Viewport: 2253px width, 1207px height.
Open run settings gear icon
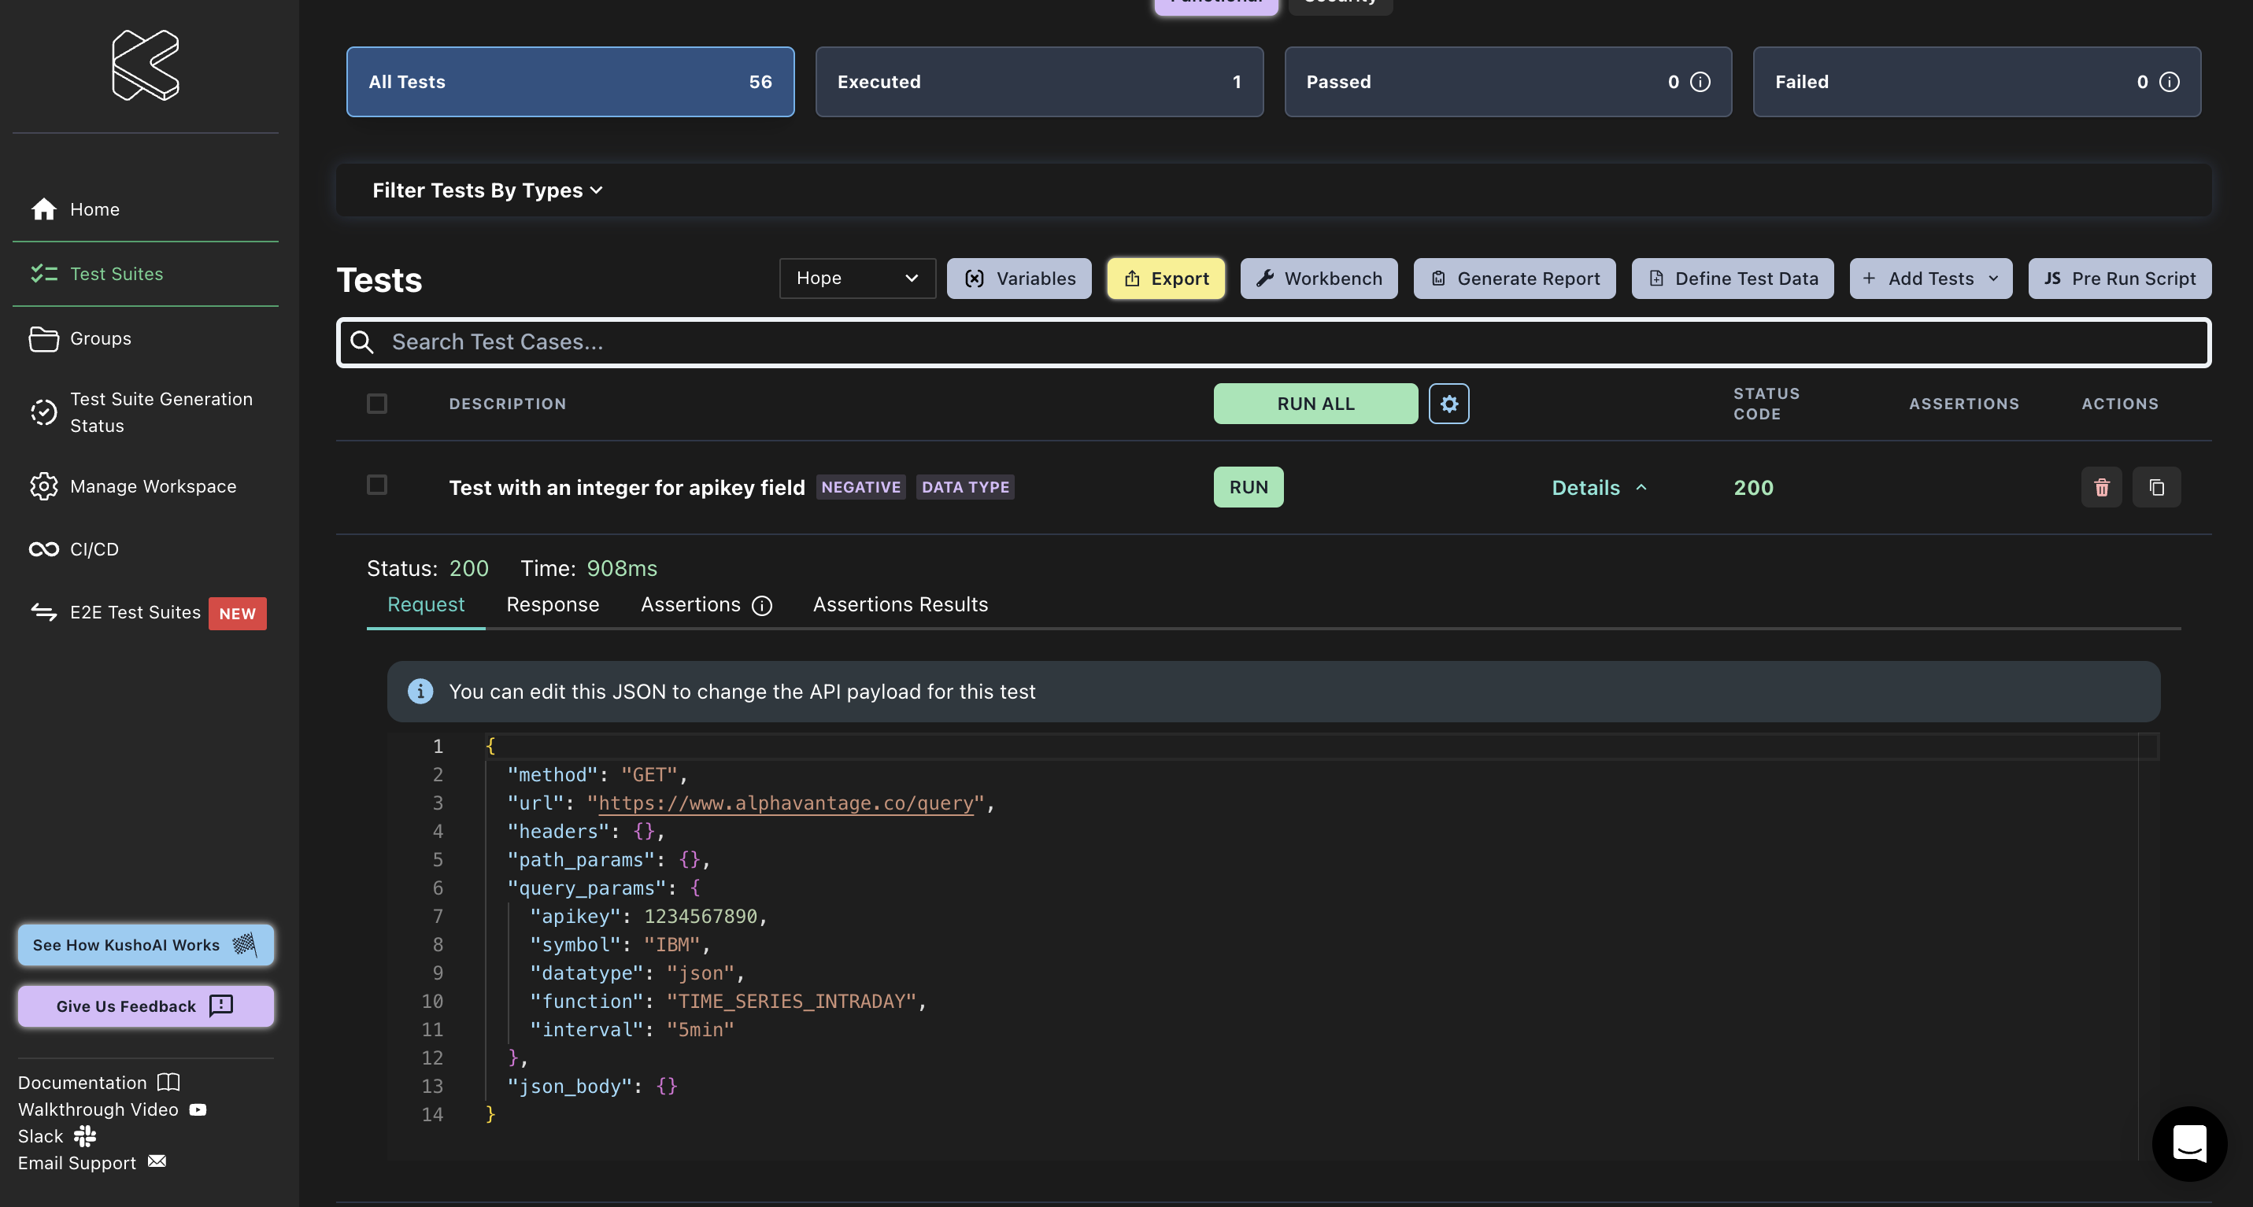point(1449,404)
